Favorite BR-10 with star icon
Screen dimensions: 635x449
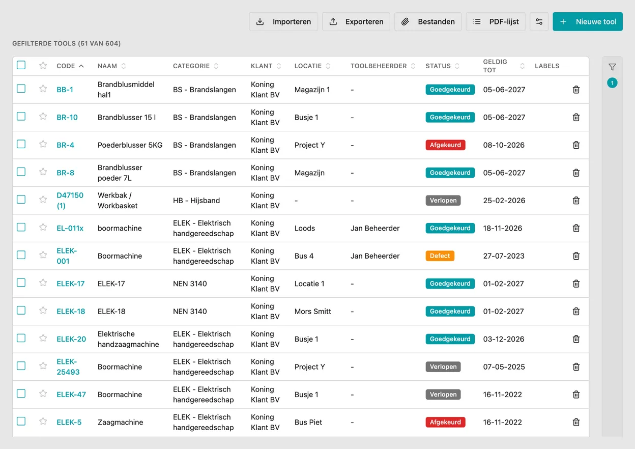(43, 116)
